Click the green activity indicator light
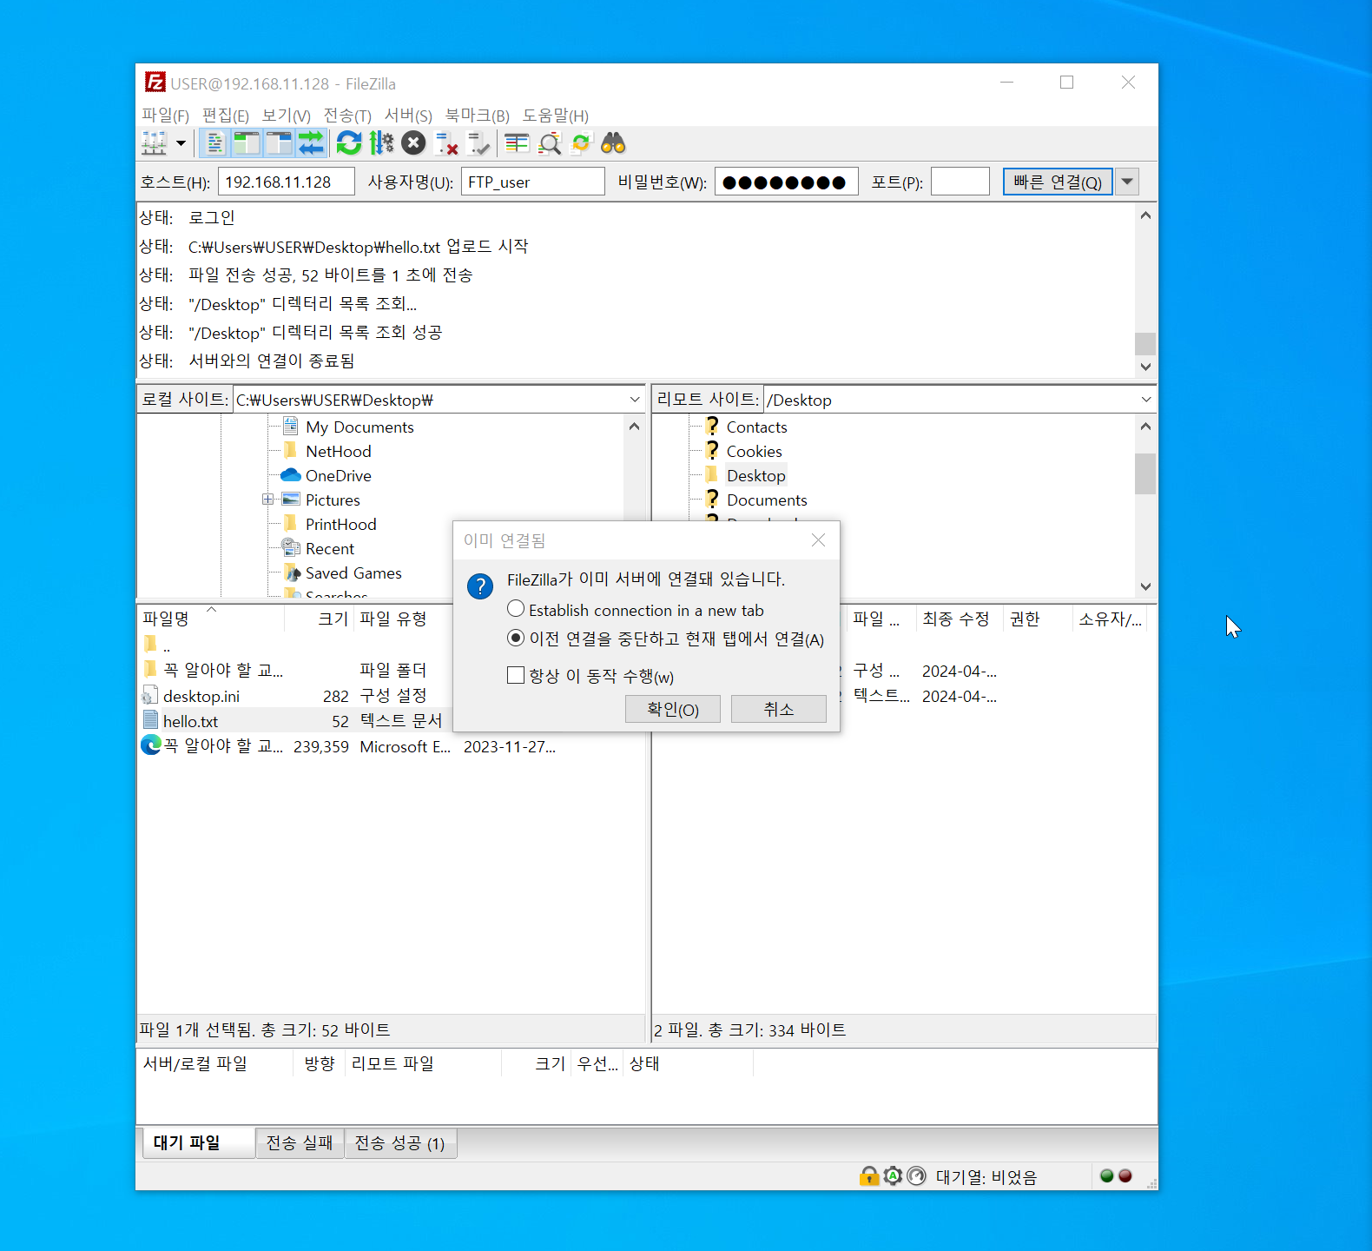Viewport: 1372px width, 1251px height. pyautogui.click(x=1106, y=1176)
